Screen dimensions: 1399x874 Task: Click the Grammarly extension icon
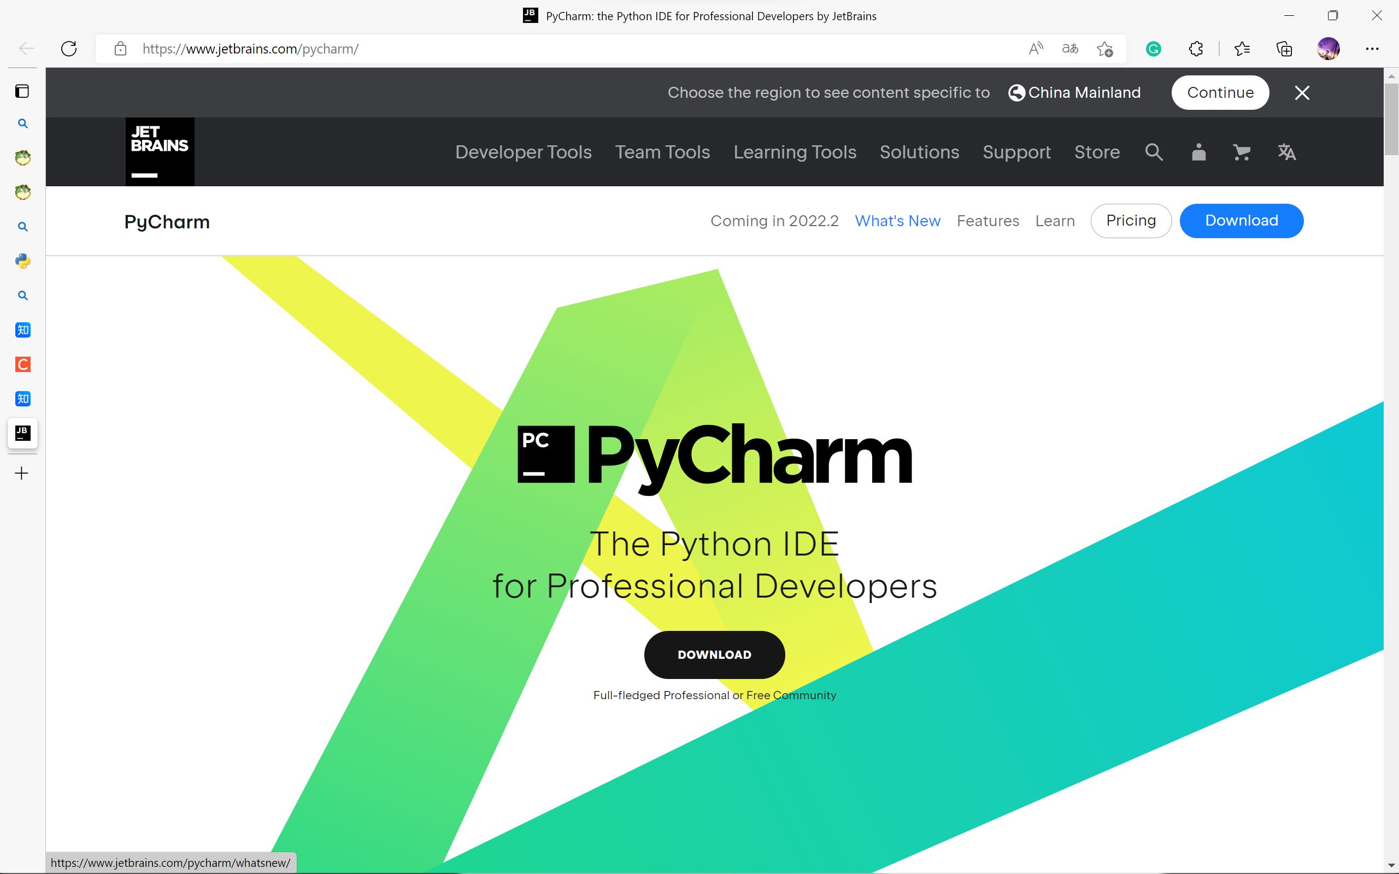(x=1153, y=49)
